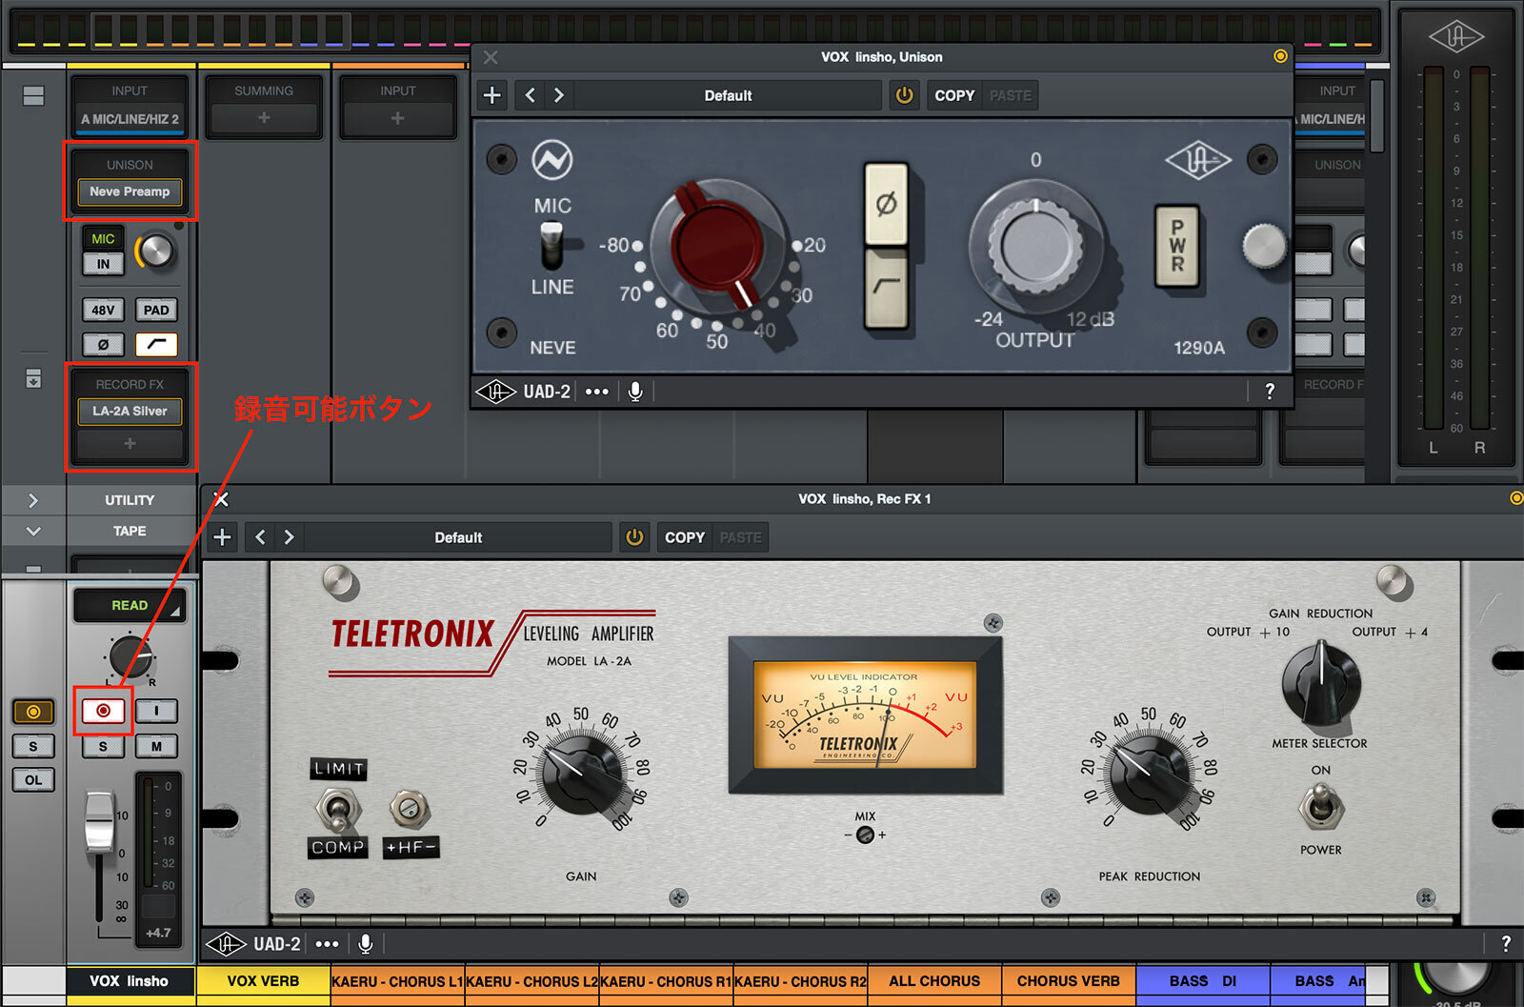The height and width of the screenshot is (1007, 1524).
Task: Open the LA-2A plugin help question mark
Action: coord(1505,943)
